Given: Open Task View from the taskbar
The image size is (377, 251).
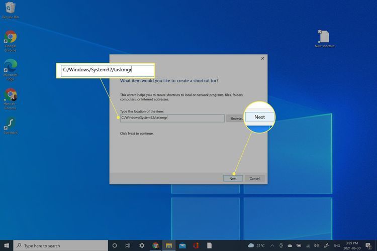Looking at the screenshot, I should [x=128, y=245].
